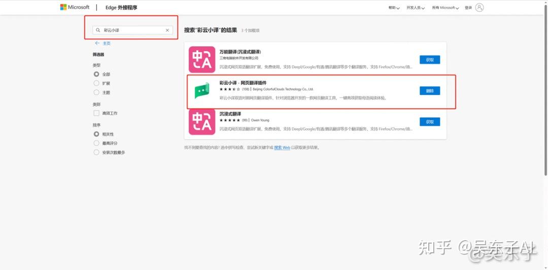Click publisher Beijing ColorfulClouds Technology Co., Ltd.
548x270 pixels.
coord(283,89)
